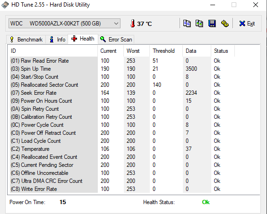This screenshot has width=267, height=214.
Task: Open the WDC drive selection dropdown
Action: 64,23
